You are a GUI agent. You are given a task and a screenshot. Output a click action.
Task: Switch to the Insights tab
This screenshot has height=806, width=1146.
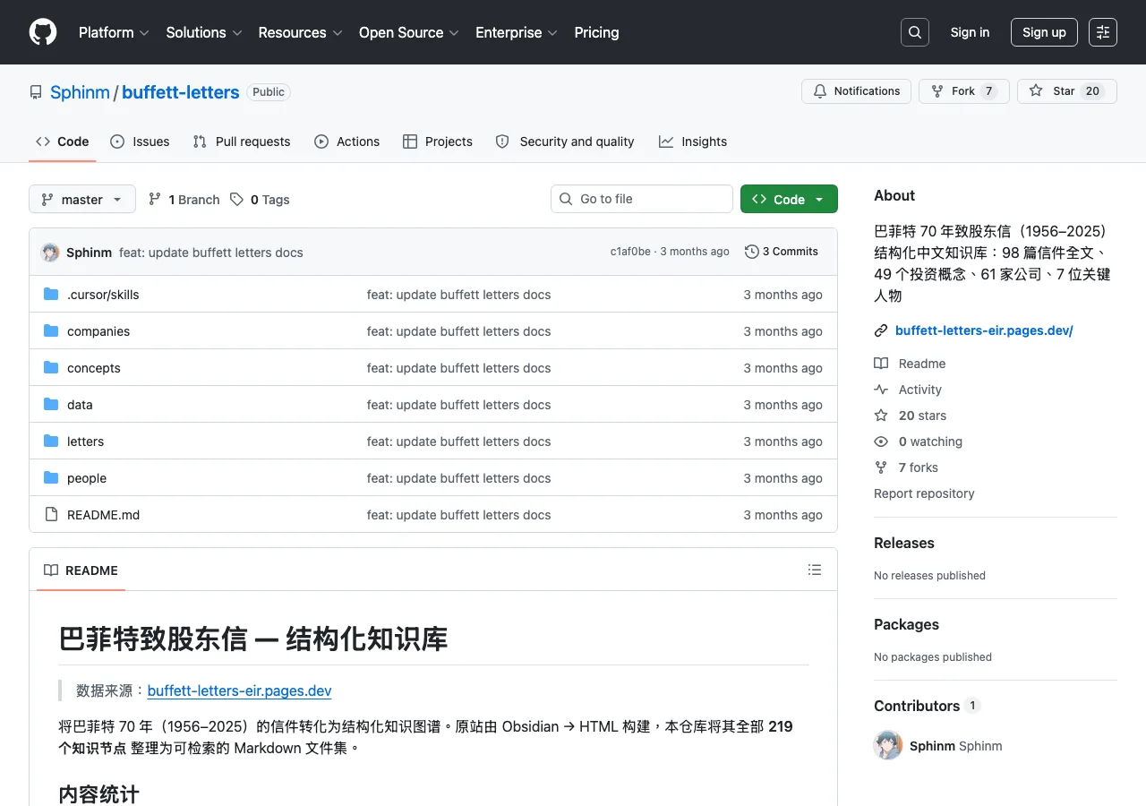click(x=693, y=141)
